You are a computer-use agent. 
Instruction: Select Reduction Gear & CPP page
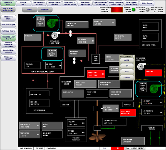tap(8, 38)
